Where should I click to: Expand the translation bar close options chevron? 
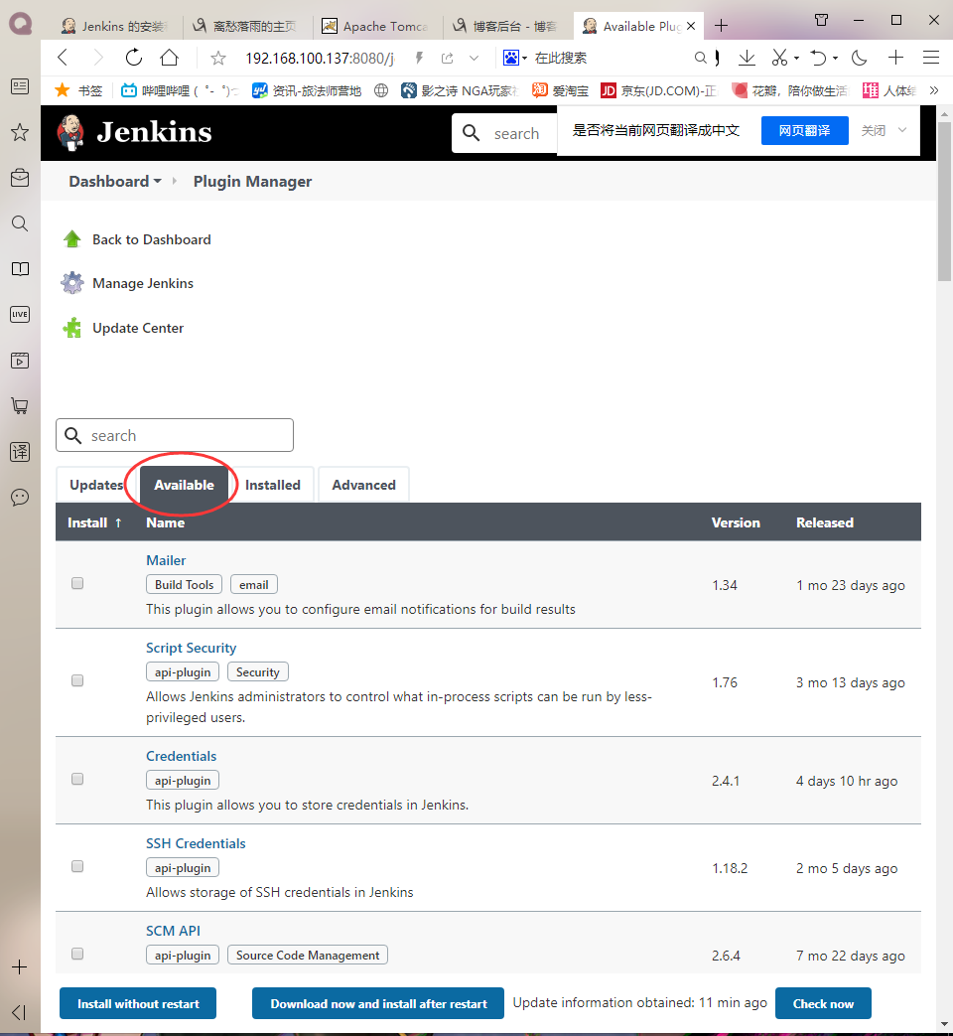[902, 130]
